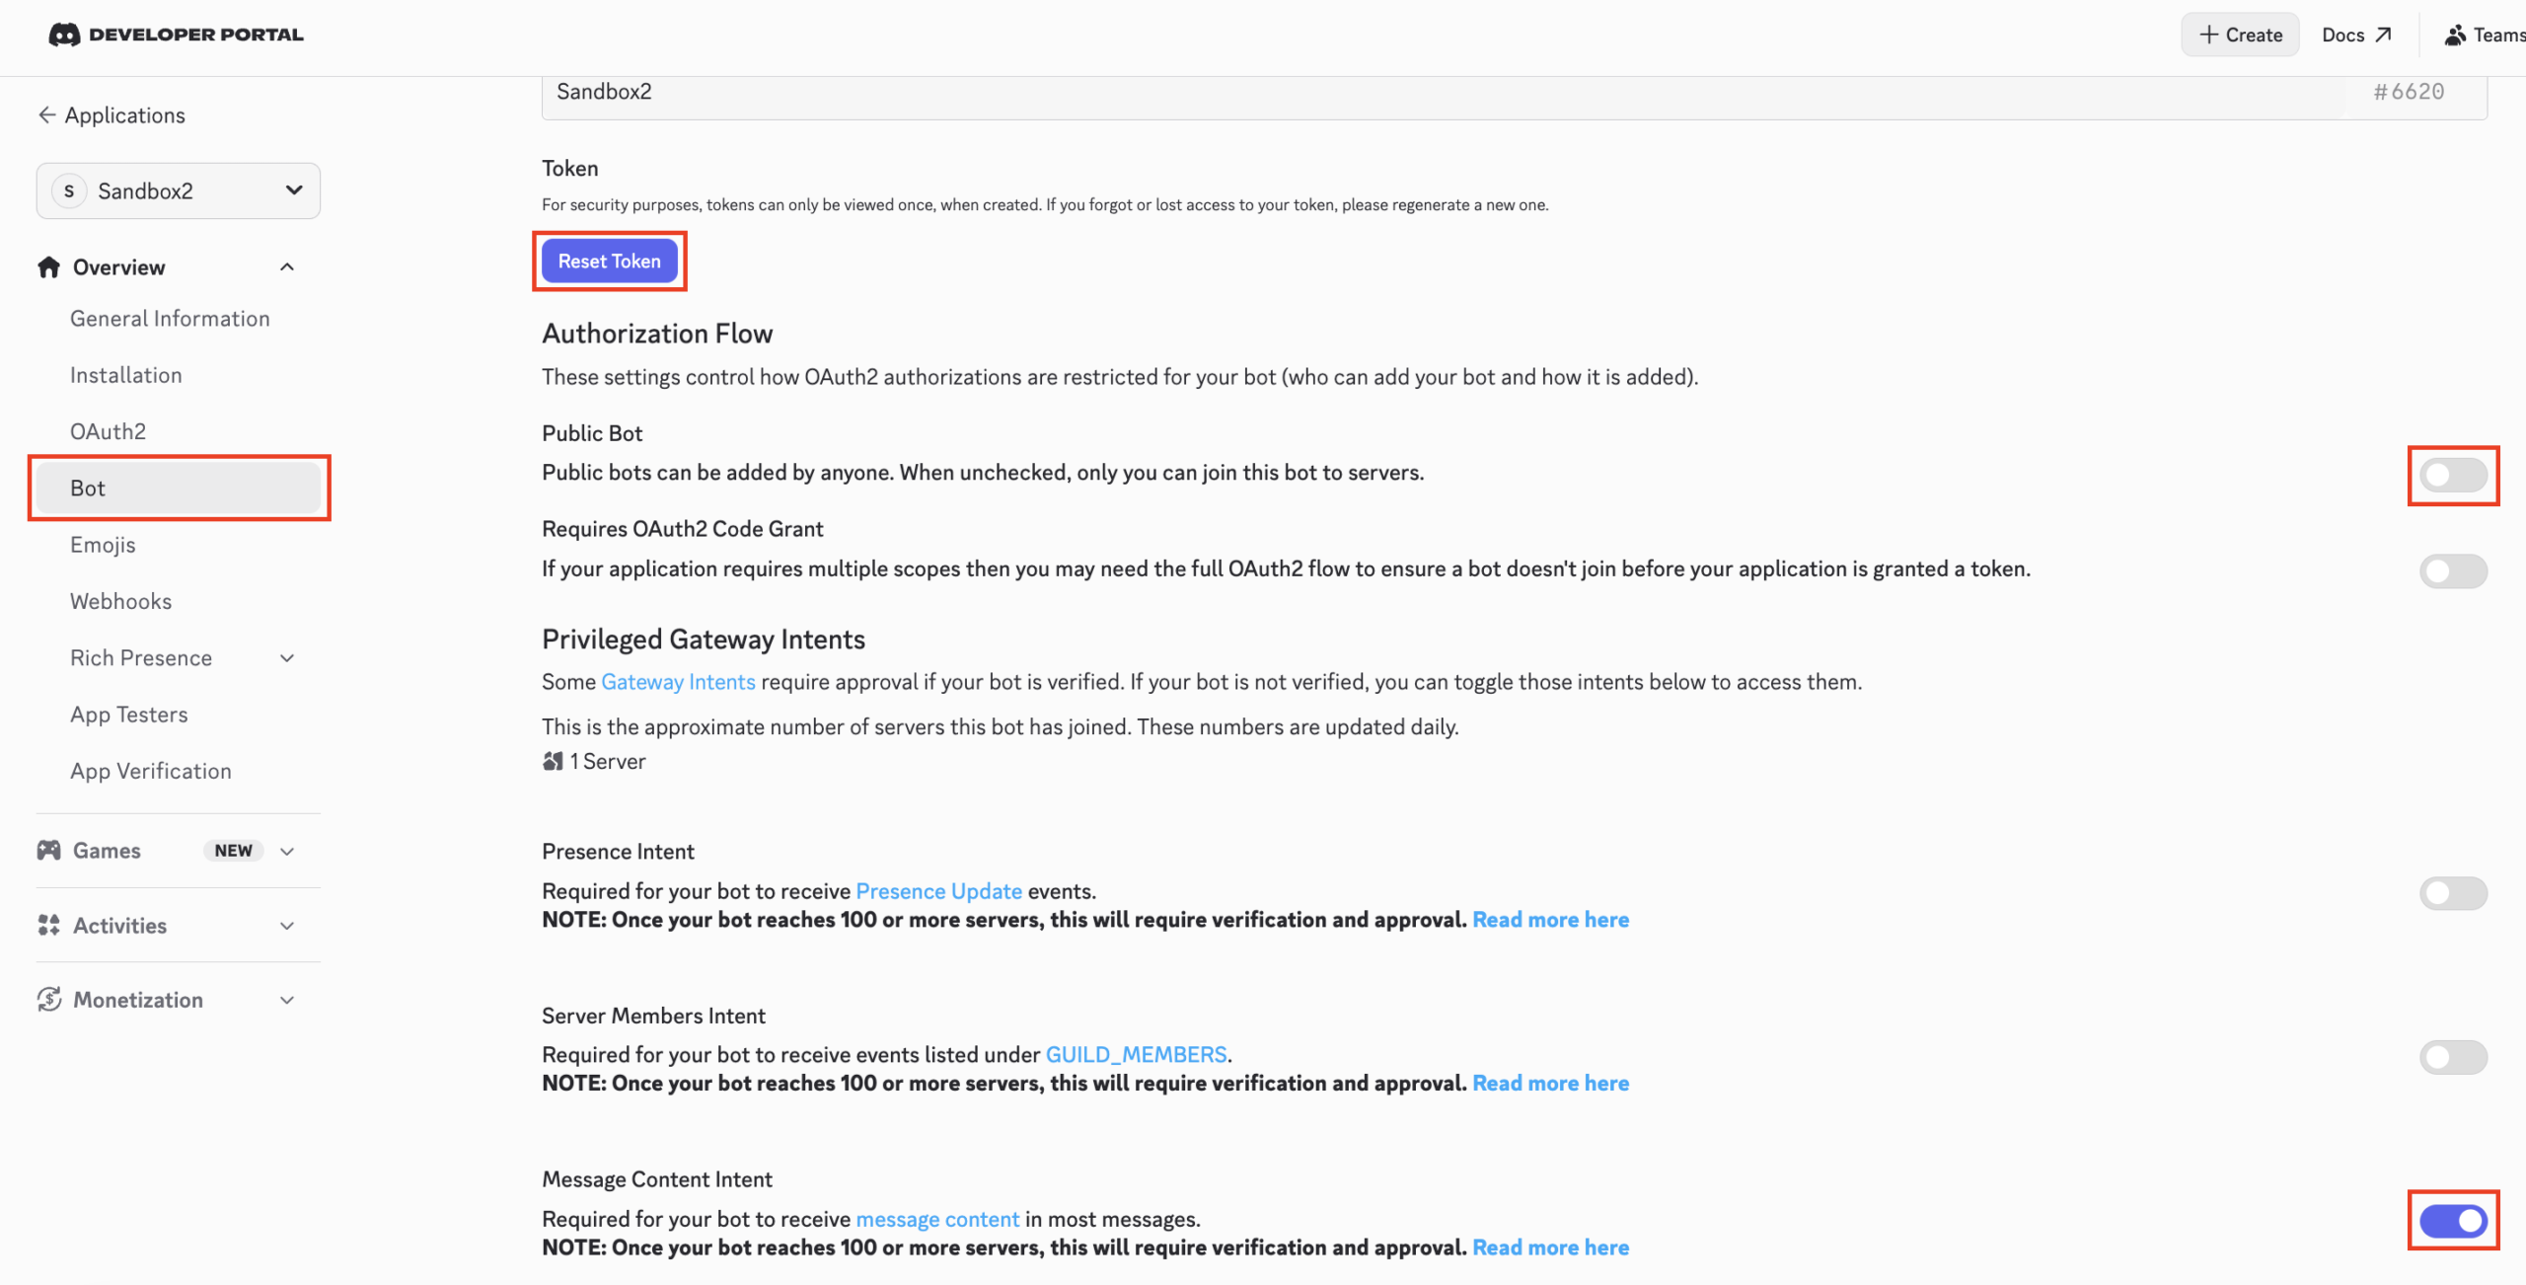Enable the Presence Intent toggle
Screen dimensions: 2526x1285
pos(2452,893)
